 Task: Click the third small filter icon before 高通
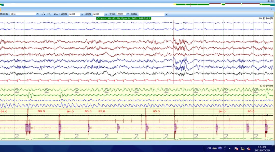(56, 14)
